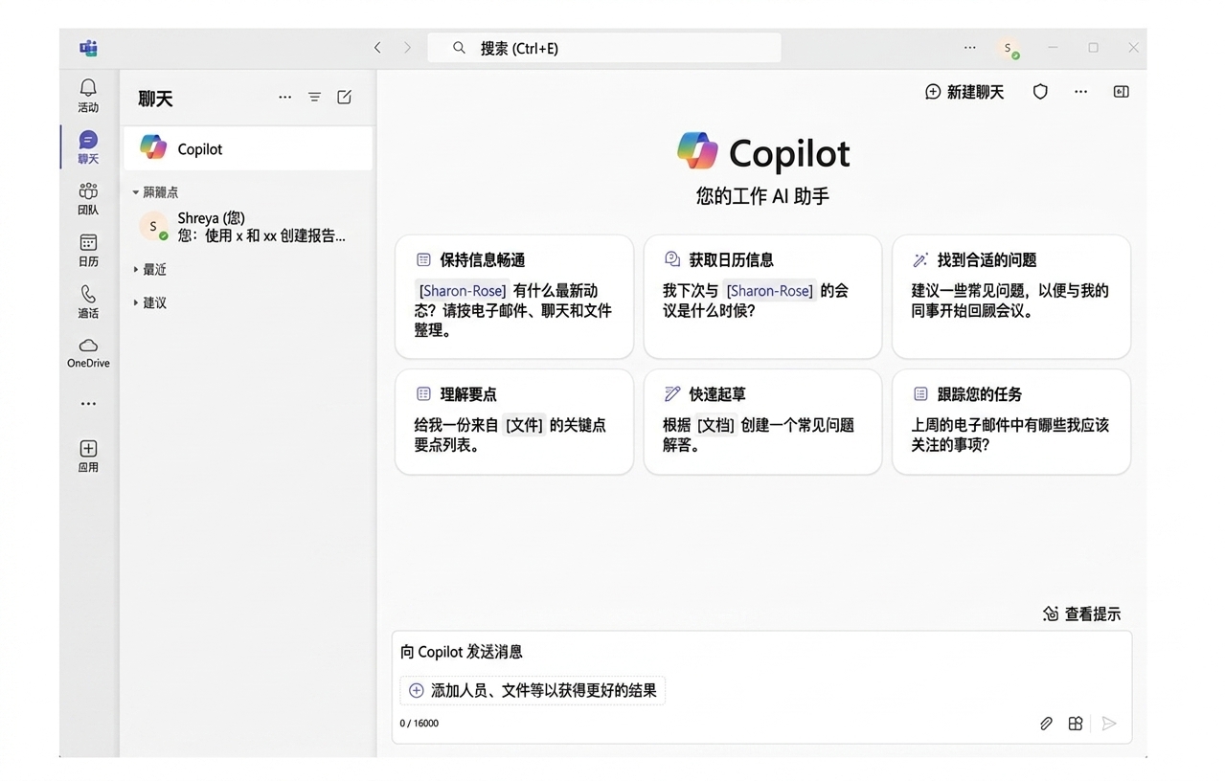Click the search box (搜索 Ctrl+E)
This screenshot has width=1225, height=781.
click(604, 48)
